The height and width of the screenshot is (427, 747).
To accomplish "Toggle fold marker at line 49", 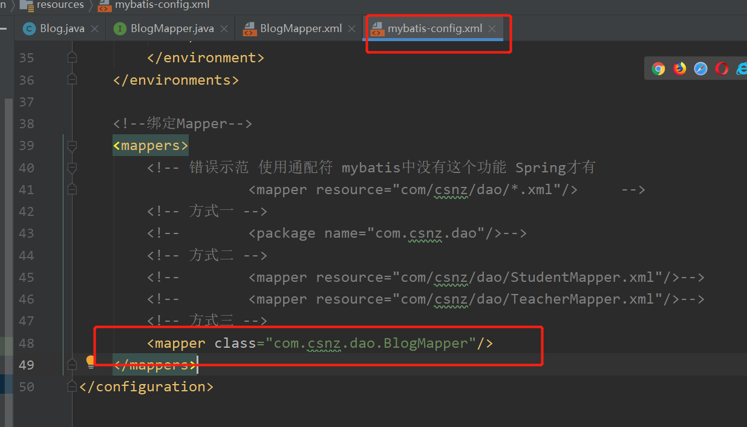I will [x=72, y=365].
